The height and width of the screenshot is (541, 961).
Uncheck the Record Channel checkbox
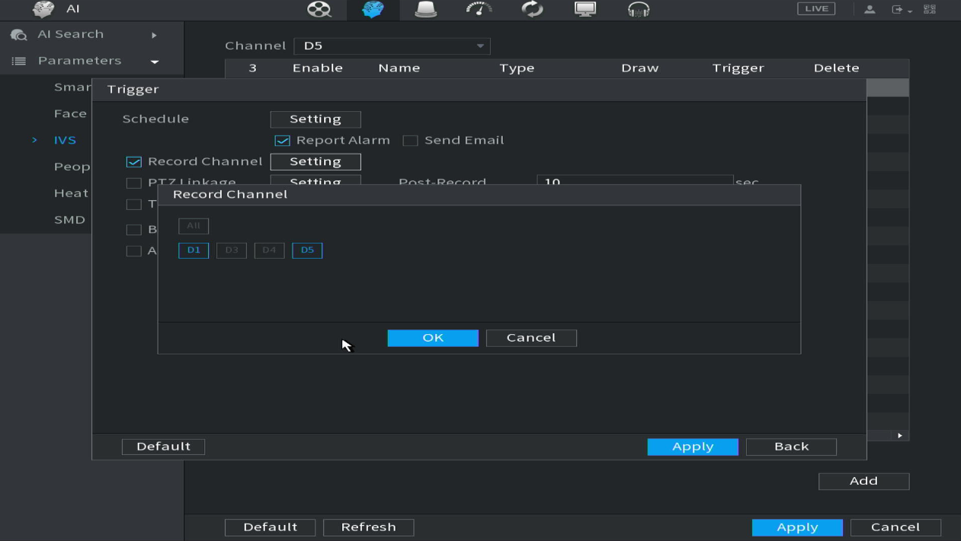[x=134, y=162]
